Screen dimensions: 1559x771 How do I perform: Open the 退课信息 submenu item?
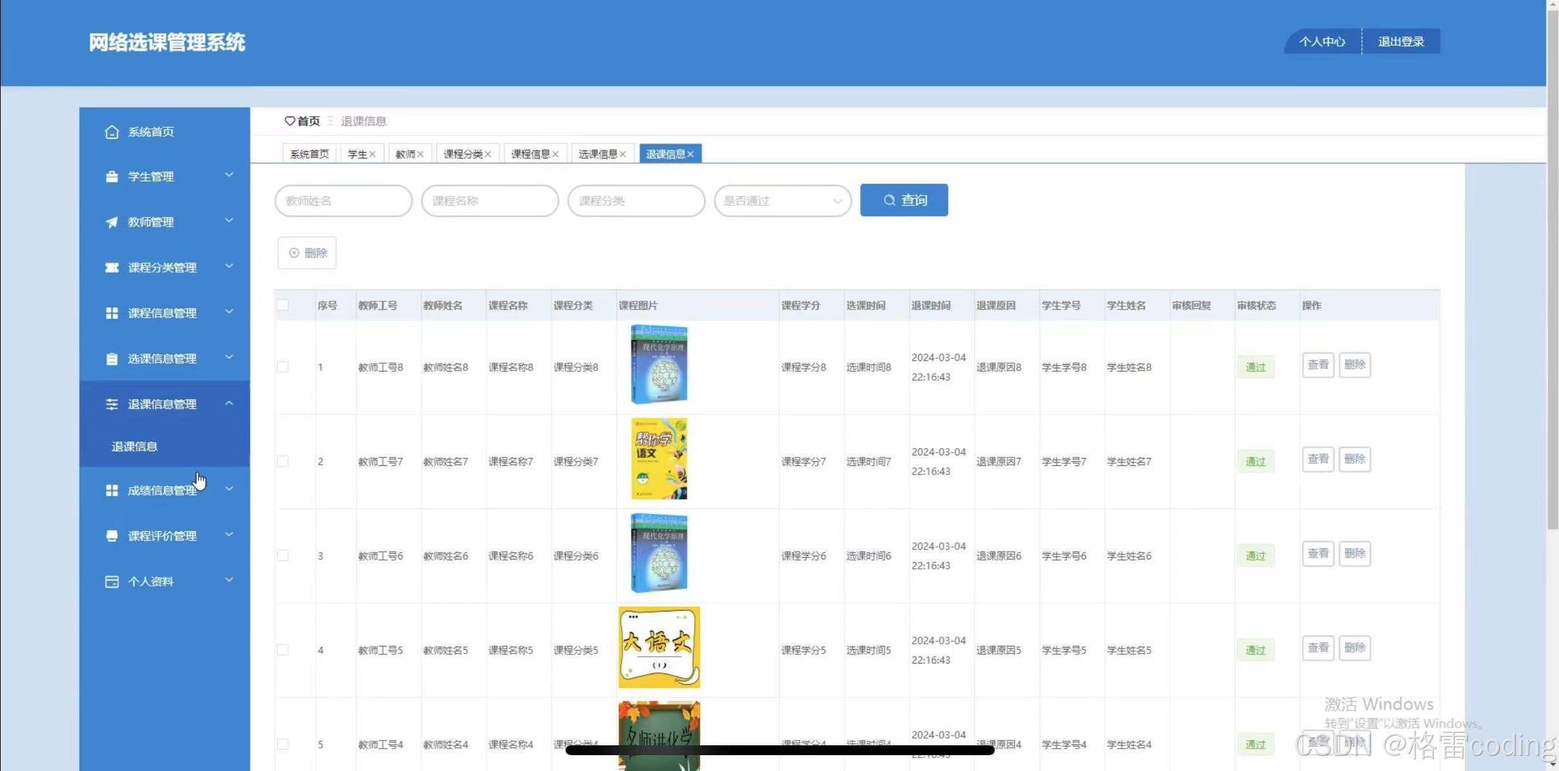[134, 446]
